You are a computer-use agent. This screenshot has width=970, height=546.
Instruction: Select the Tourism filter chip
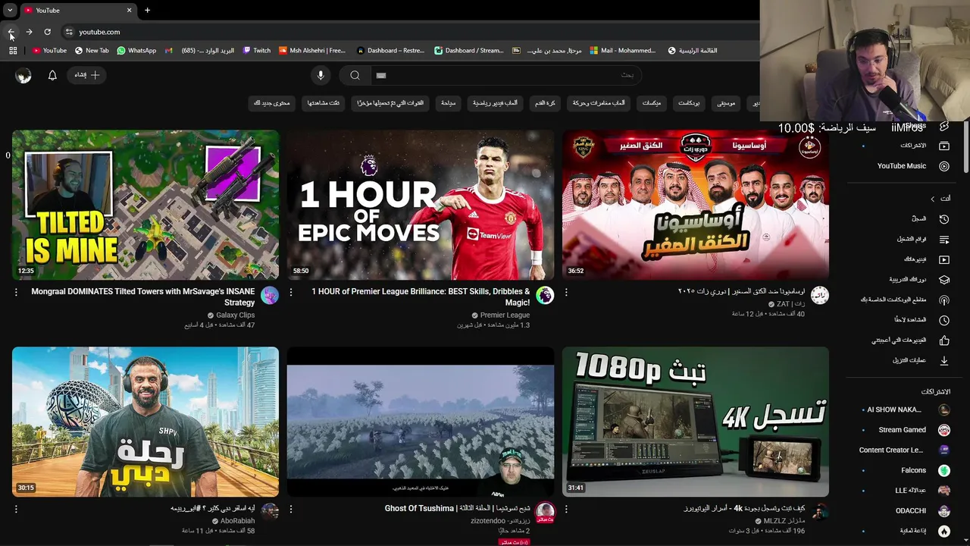449,102
